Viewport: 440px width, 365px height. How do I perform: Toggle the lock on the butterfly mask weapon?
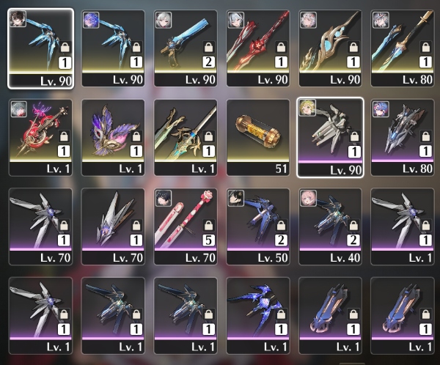136,136
